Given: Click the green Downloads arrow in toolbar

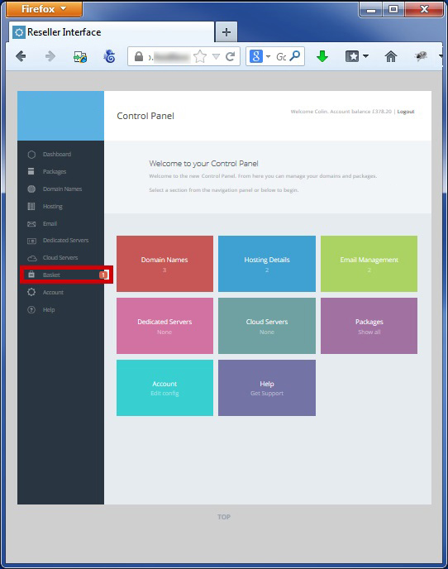Looking at the screenshot, I should click(322, 56).
